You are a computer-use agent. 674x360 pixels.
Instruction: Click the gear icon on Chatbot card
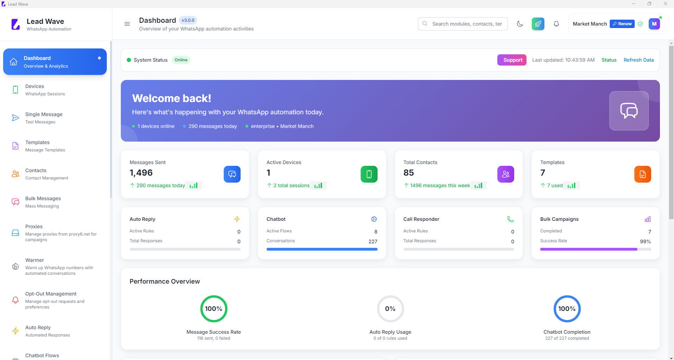pyautogui.click(x=374, y=219)
